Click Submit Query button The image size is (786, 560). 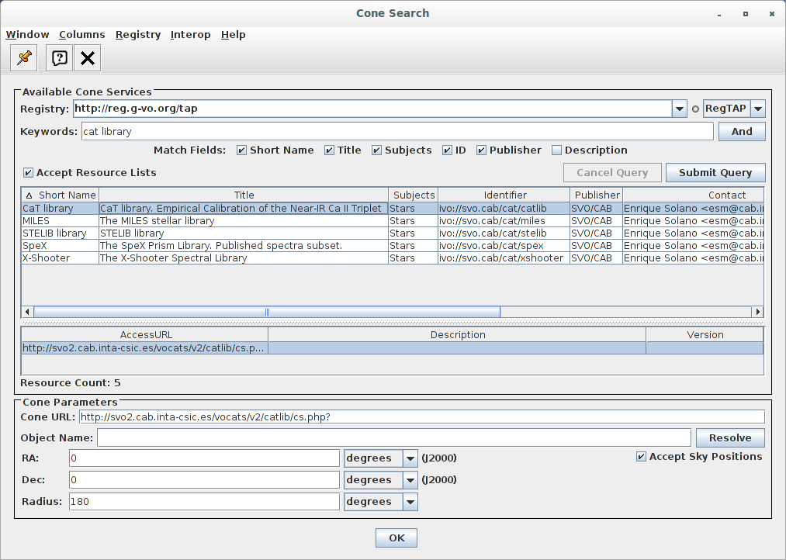coord(715,173)
